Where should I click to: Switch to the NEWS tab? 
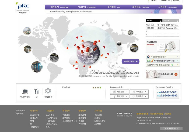(154, 20)
